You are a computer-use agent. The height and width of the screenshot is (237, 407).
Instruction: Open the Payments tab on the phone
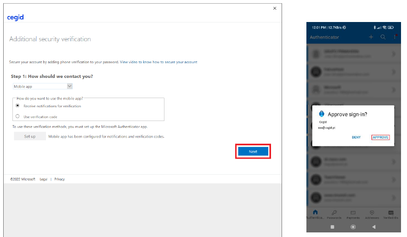[x=353, y=215]
